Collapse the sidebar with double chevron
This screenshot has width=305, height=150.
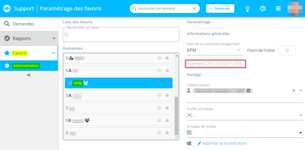click(x=29, y=75)
